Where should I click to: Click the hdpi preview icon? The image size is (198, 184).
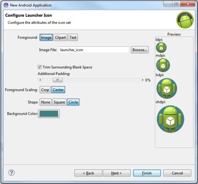coord(167,88)
